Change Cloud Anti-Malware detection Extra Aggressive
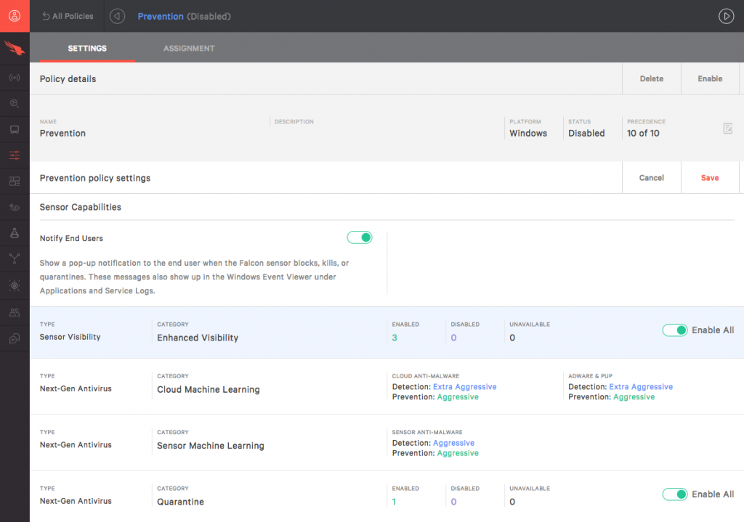The height and width of the screenshot is (522, 744). click(x=464, y=387)
